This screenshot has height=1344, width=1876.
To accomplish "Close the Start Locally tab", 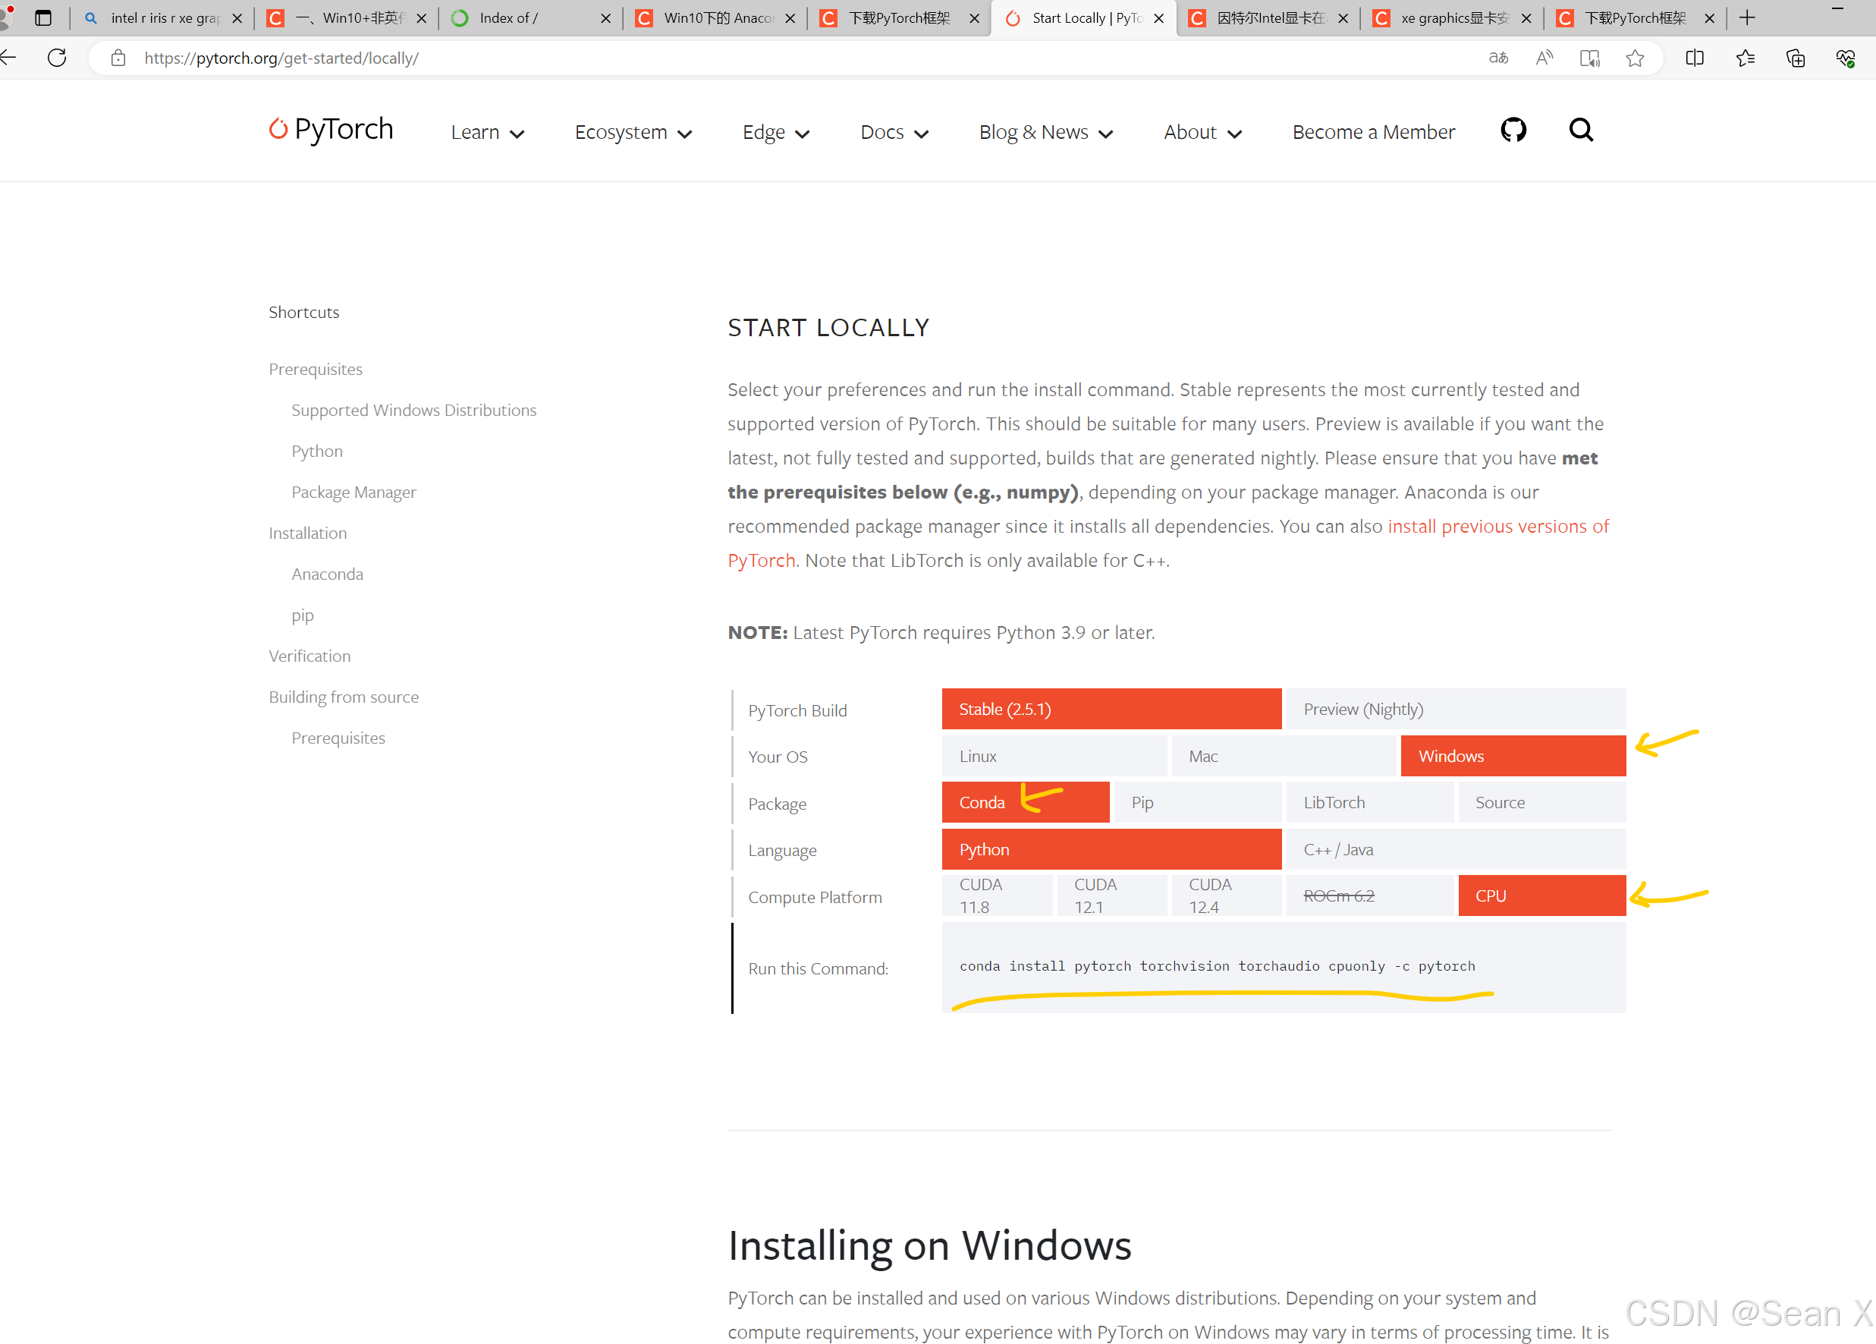I will pos(1159,18).
